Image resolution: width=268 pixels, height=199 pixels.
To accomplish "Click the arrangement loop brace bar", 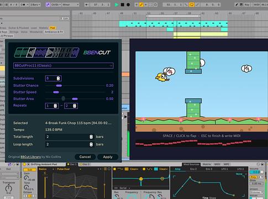I will pyautogui.click(x=174, y=16).
